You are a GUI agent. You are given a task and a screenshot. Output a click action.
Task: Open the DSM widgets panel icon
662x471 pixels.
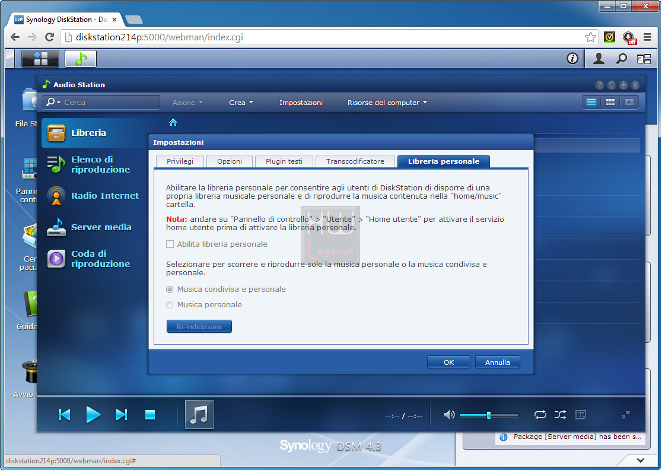(644, 59)
